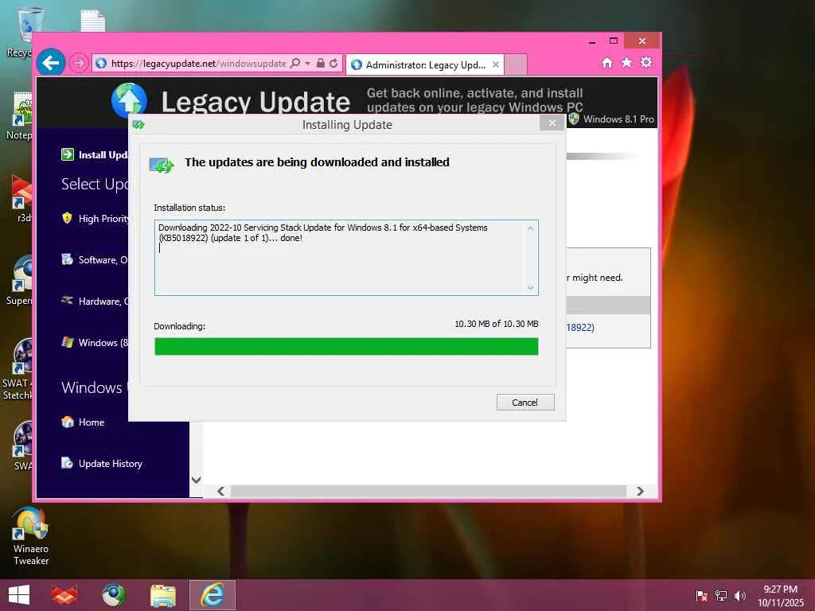Open File Explorer from the taskbar
This screenshot has width=815, height=611.
[x=162, y=595]
